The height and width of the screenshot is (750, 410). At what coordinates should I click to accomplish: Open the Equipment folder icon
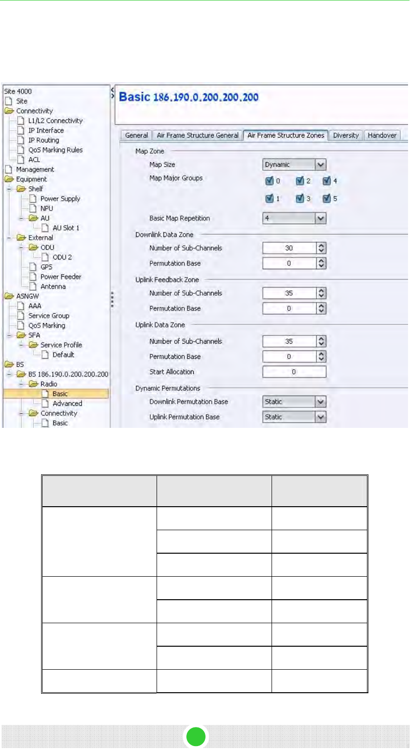(x=9, y=179)
